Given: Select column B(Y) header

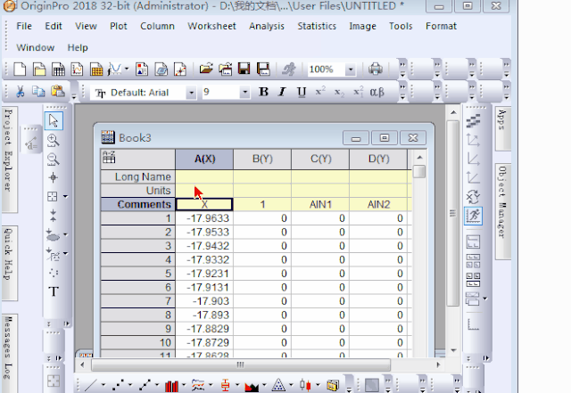Looking at the screenshot, I should 261,160.
